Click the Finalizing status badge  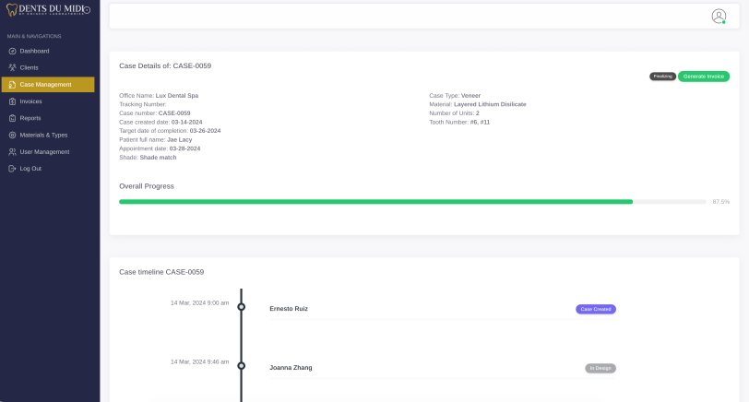click(x=662, y=77)
